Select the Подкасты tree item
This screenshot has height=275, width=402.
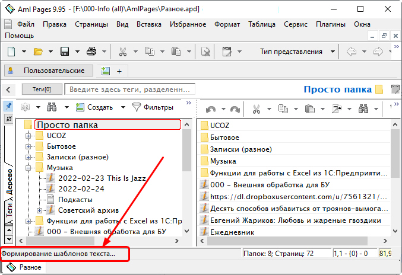(x=75, y=200)
